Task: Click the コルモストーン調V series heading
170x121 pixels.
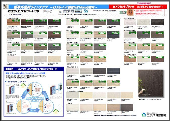Action: 13,43
